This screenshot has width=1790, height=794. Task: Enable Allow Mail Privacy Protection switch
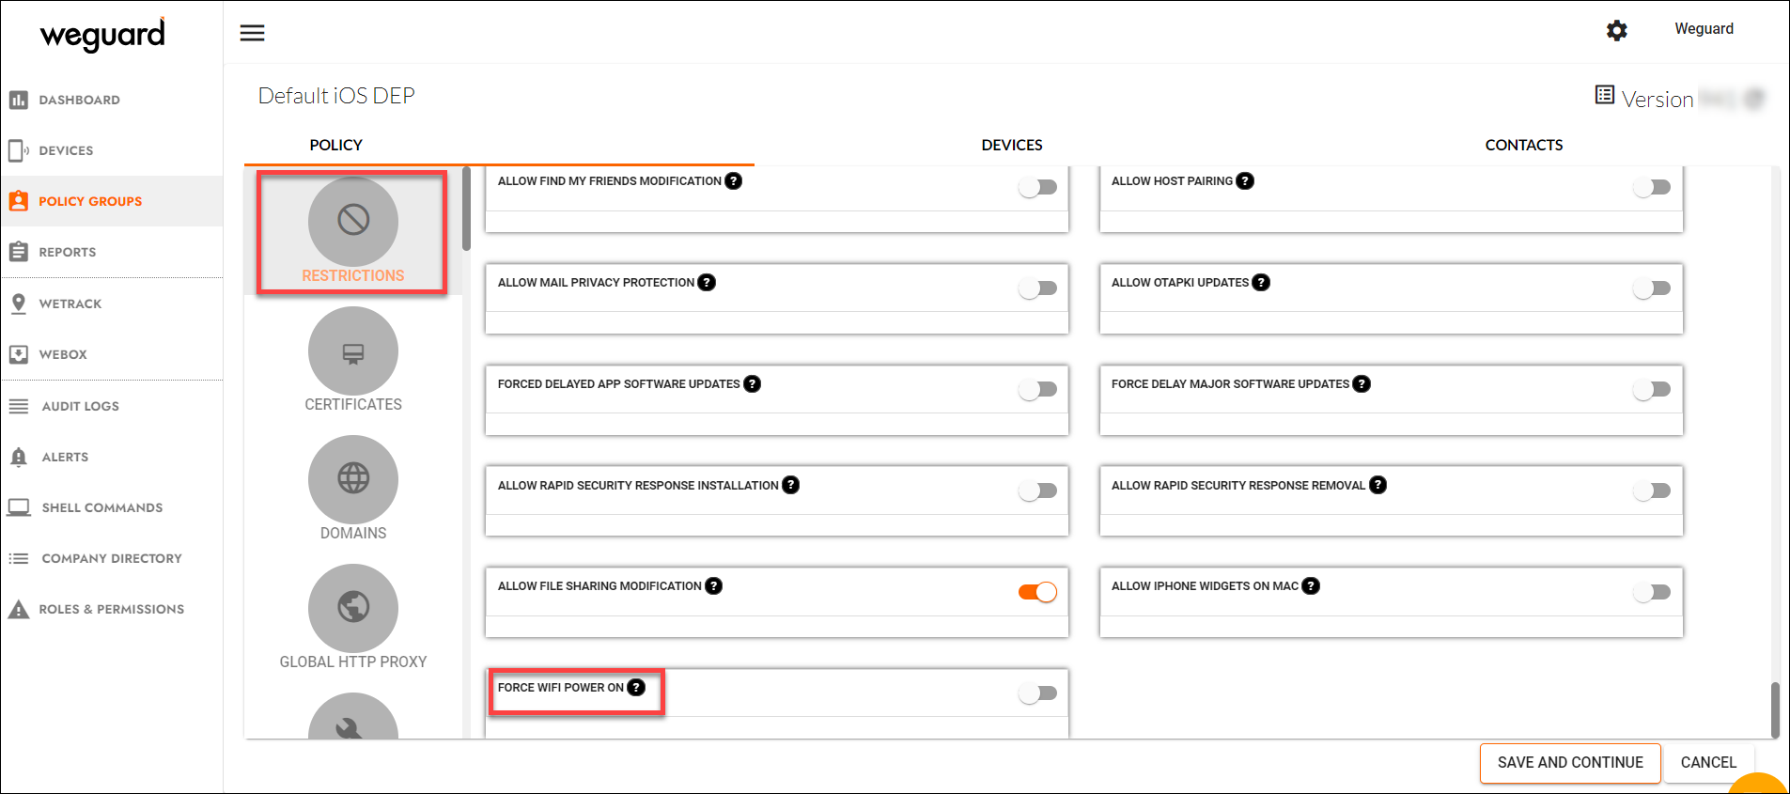(1038, 288)
